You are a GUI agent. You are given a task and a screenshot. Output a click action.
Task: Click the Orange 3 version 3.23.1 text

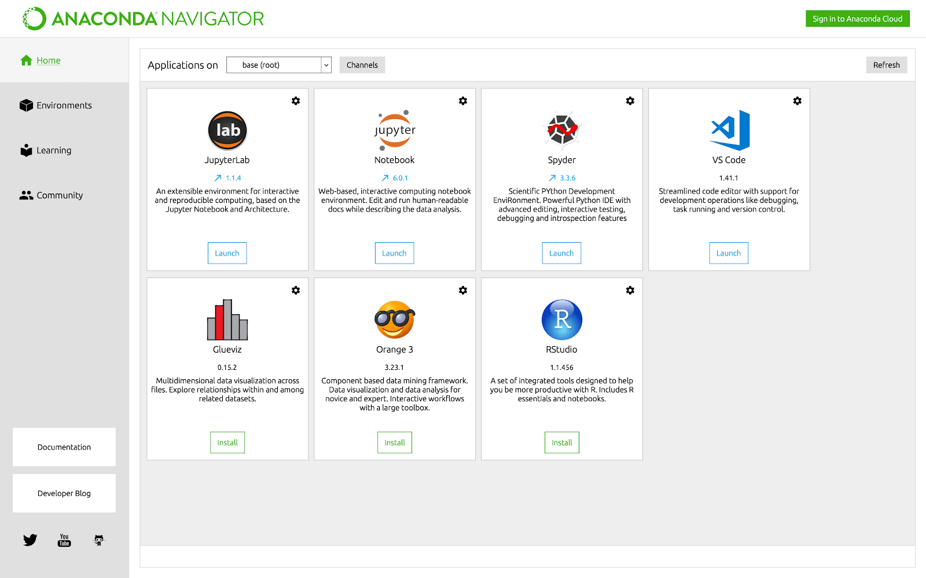(395, 368)
